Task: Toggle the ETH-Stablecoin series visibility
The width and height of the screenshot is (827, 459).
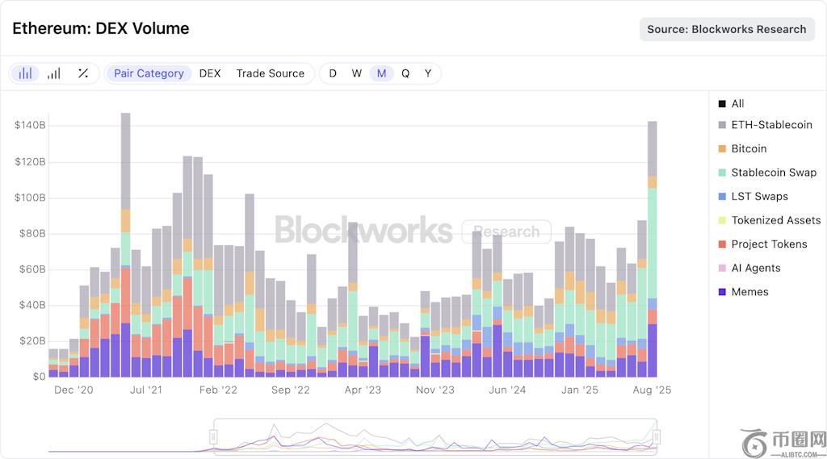Action: click(x=771, y=125)
